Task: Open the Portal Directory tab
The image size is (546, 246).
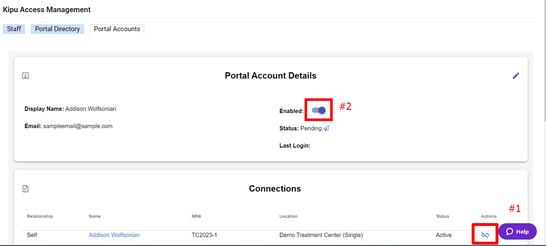Action: click(57, 29)
